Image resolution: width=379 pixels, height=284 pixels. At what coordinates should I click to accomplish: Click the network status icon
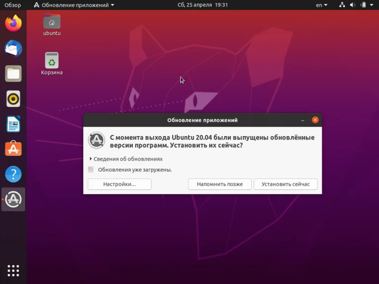point(342,5)
